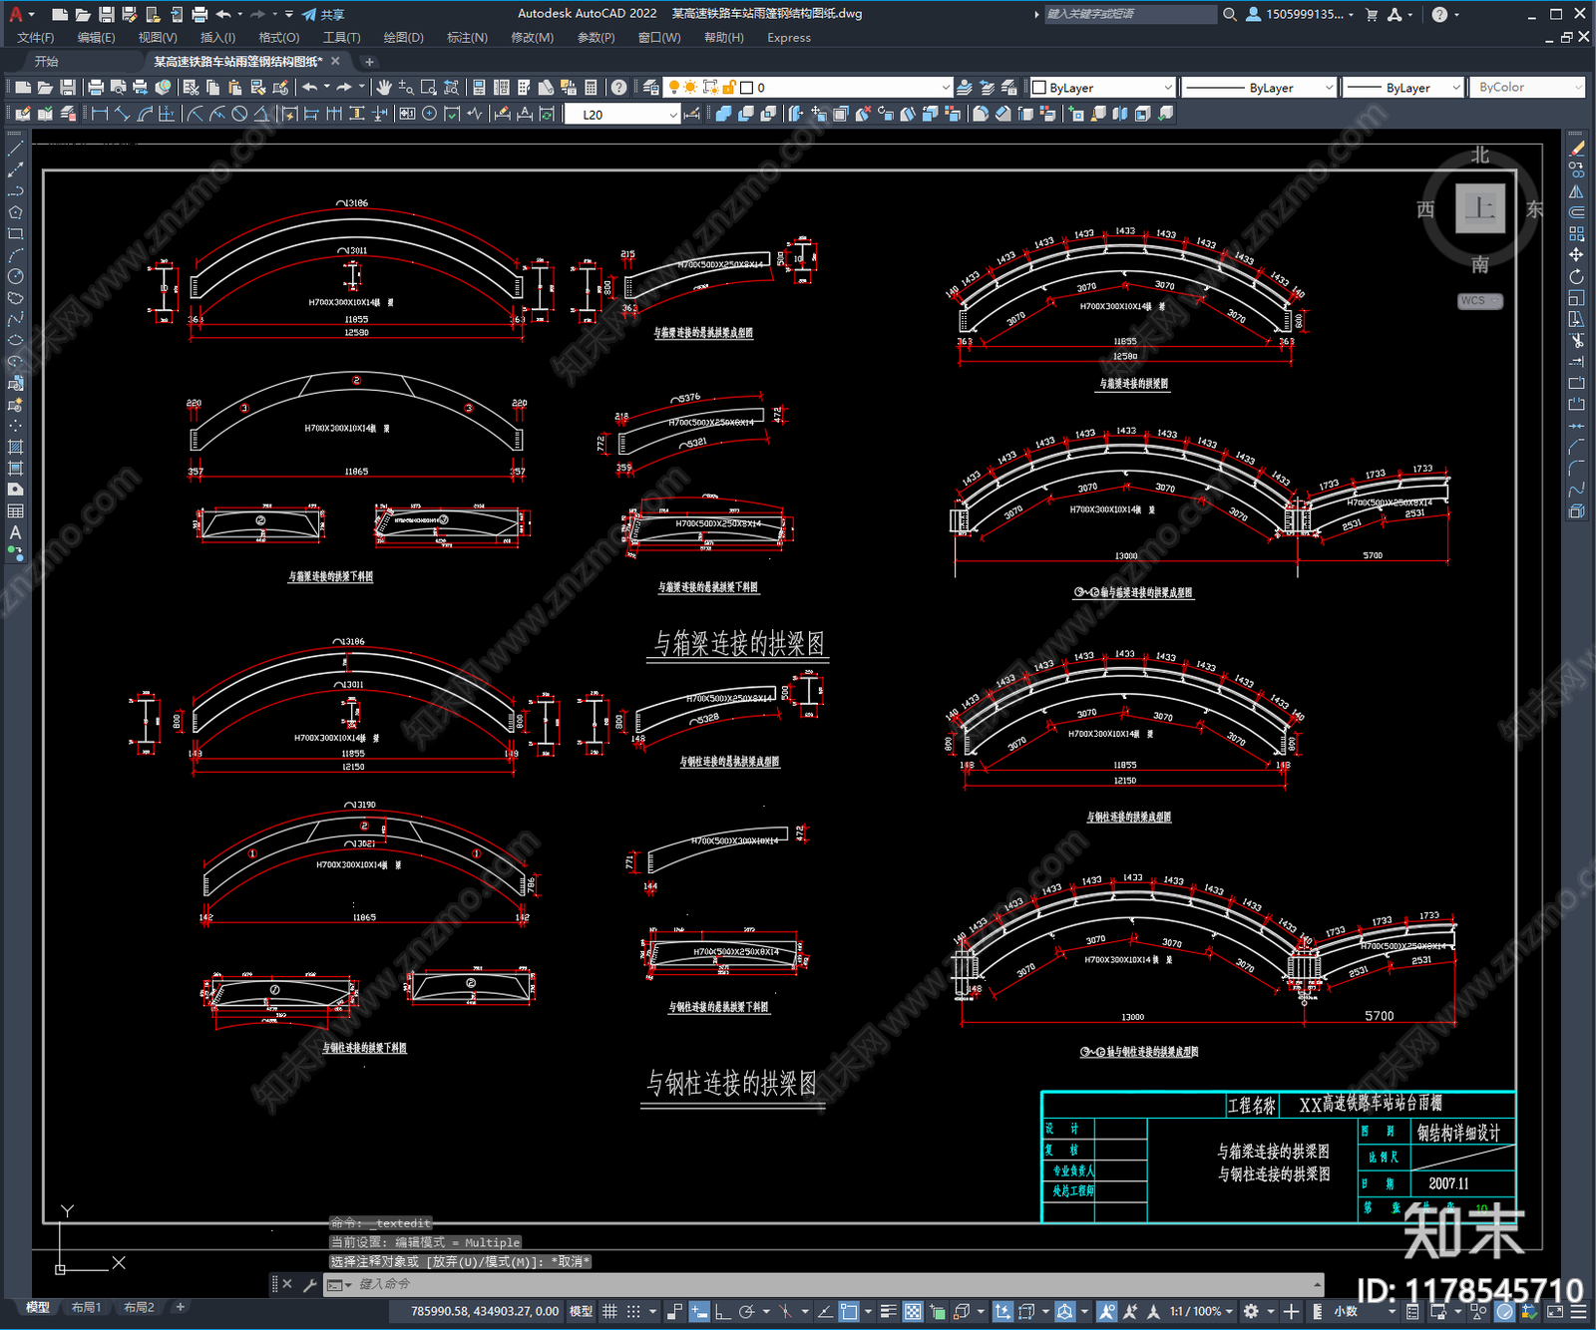Screen dimensions: 1596x1330
Task: Select the Erase tool in the modify toolbar
Action: (x=1576, y=148)
